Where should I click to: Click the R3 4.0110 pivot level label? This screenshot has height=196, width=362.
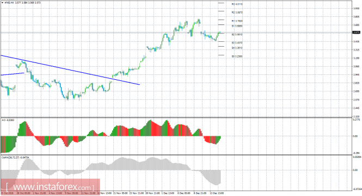pos(237,4)
